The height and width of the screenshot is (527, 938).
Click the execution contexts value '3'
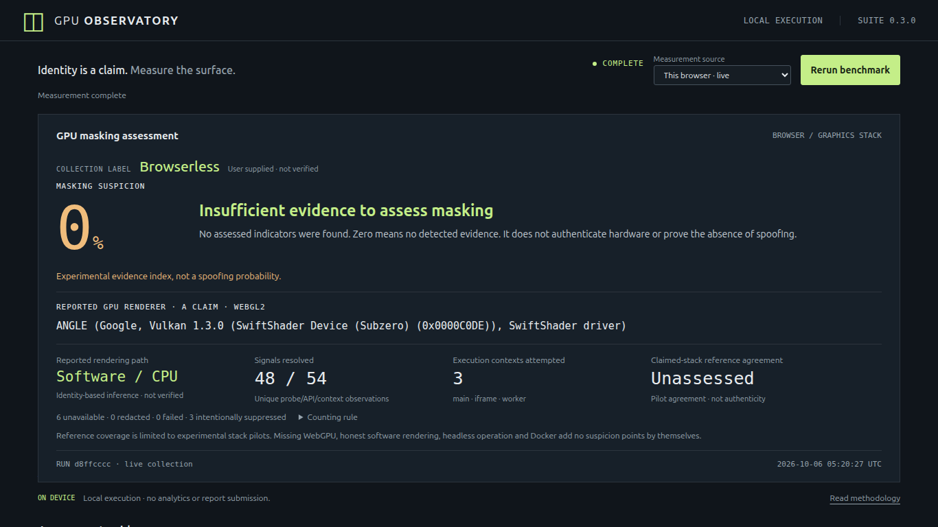[458, 378]
